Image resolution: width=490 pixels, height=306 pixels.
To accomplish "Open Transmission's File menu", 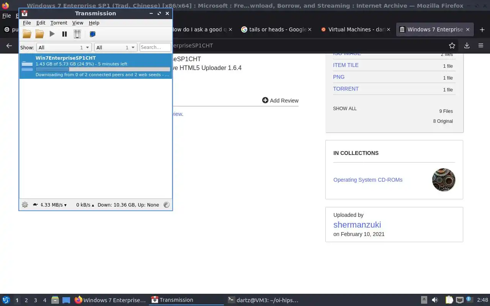I will click(x=27, y=23).
